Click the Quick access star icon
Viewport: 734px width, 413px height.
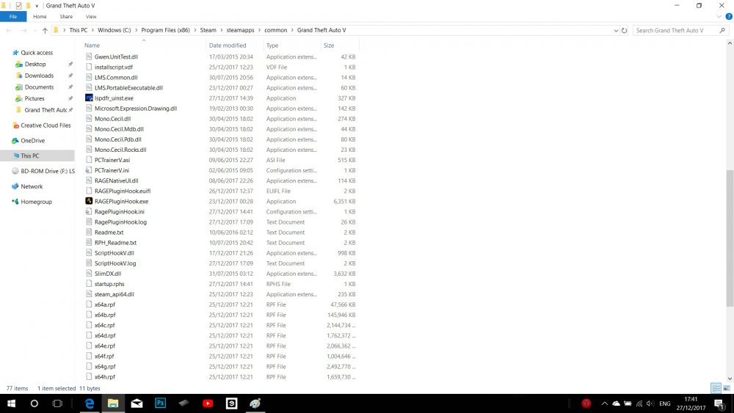click(15, 52)
